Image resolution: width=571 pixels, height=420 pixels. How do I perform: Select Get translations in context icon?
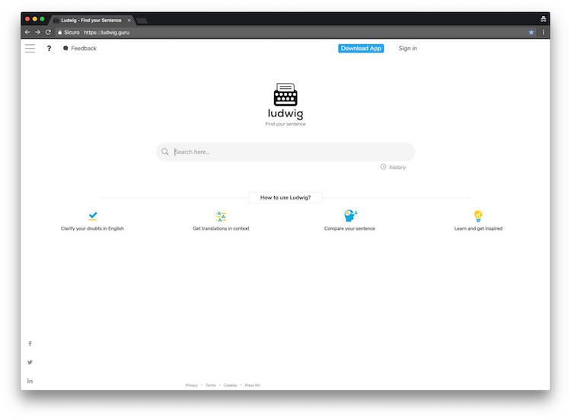(x=221, y=216)
